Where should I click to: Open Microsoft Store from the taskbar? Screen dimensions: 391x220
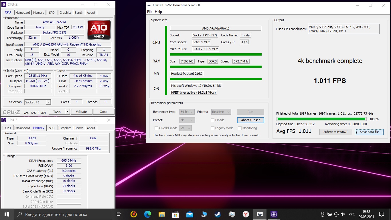[176, 214]
